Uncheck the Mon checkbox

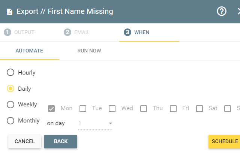pyautogui.click(x=51, y=109)
